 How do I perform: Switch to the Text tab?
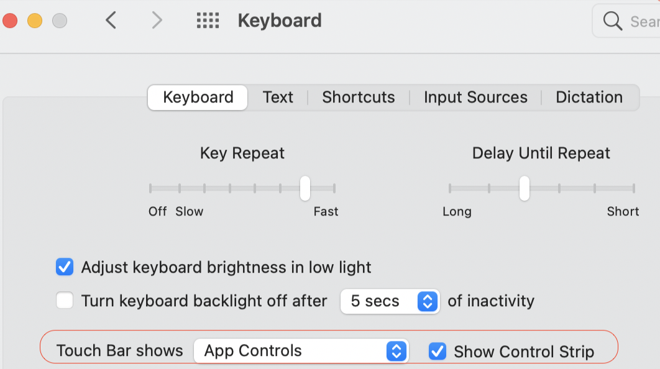[x=278, y=98]
